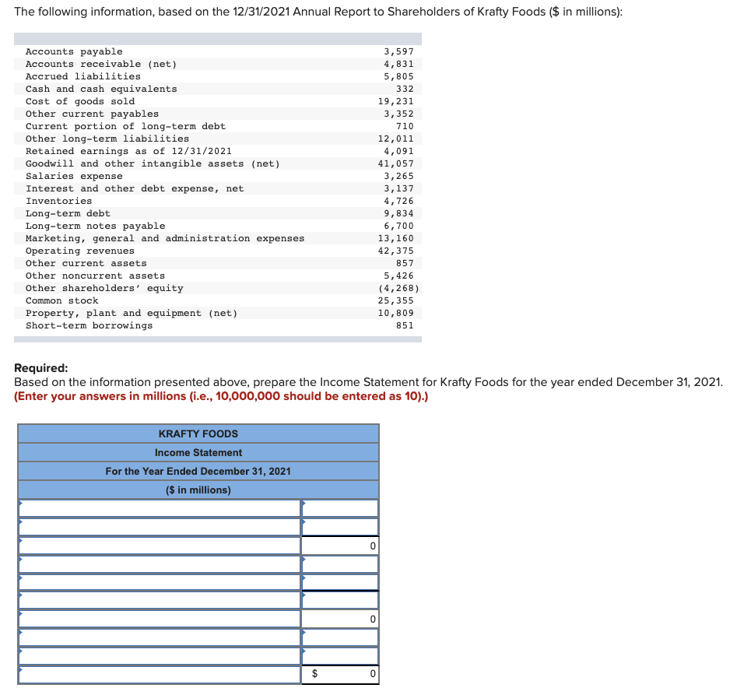The width and height of the screenshot is (744, 688).
Task: Open the eighth row label dropdown of the income statement
Action: coord(160,637)
